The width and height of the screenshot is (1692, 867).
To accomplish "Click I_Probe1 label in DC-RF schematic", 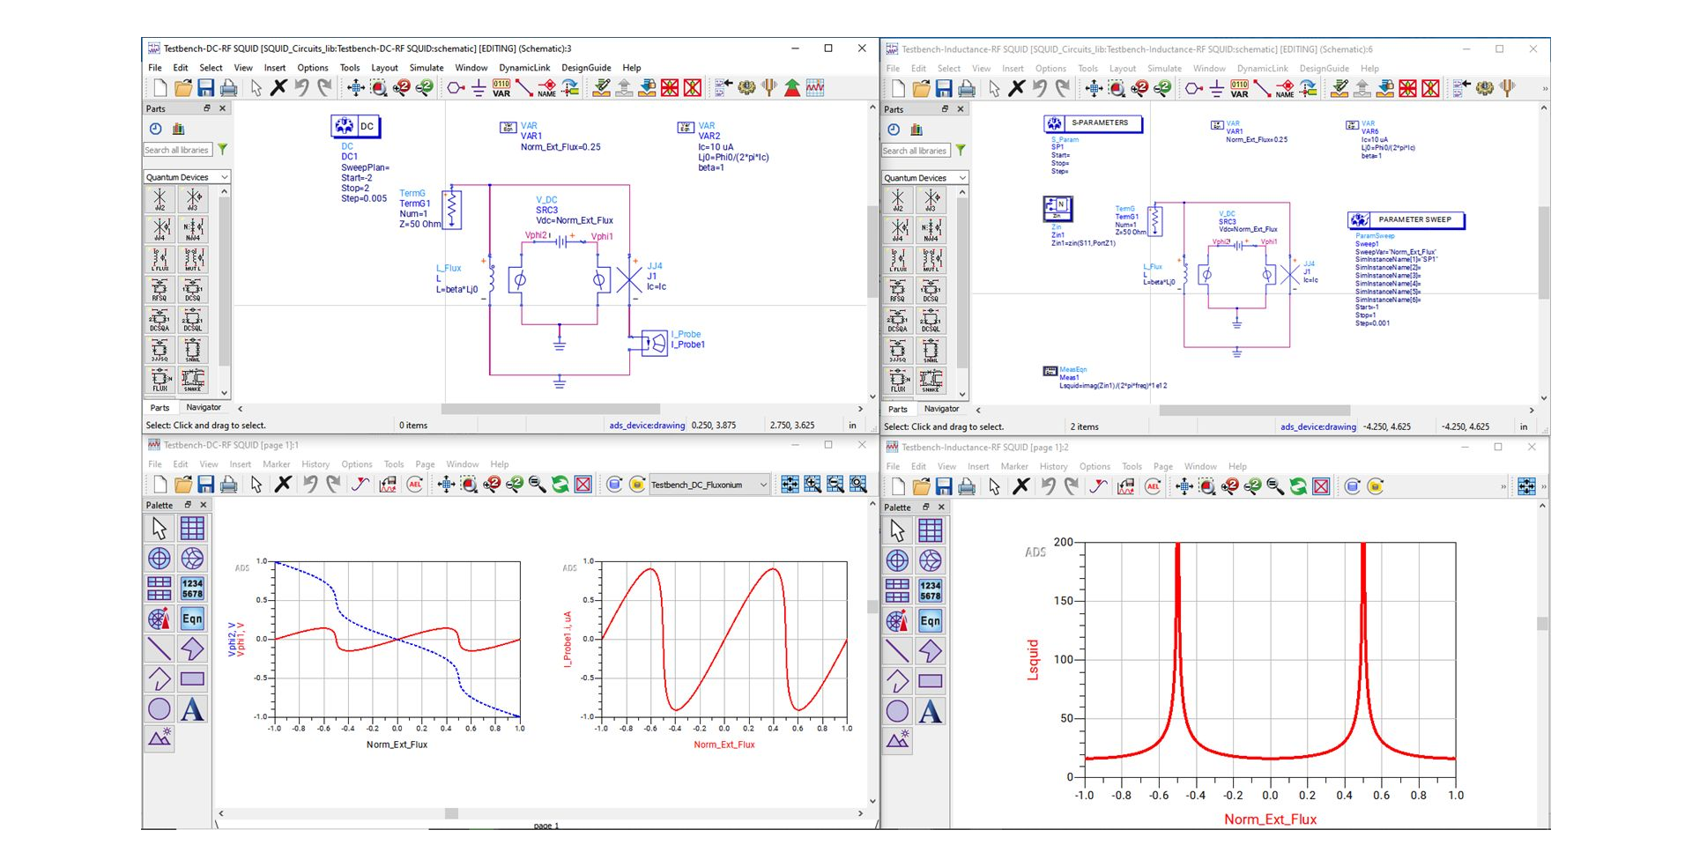I will (688, 345).
